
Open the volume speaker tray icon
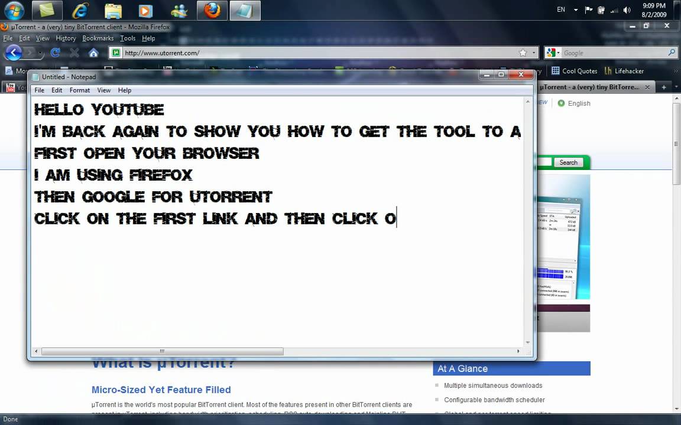click(627, 9)
